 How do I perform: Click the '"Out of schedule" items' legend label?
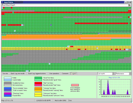(x=20, y=88)
